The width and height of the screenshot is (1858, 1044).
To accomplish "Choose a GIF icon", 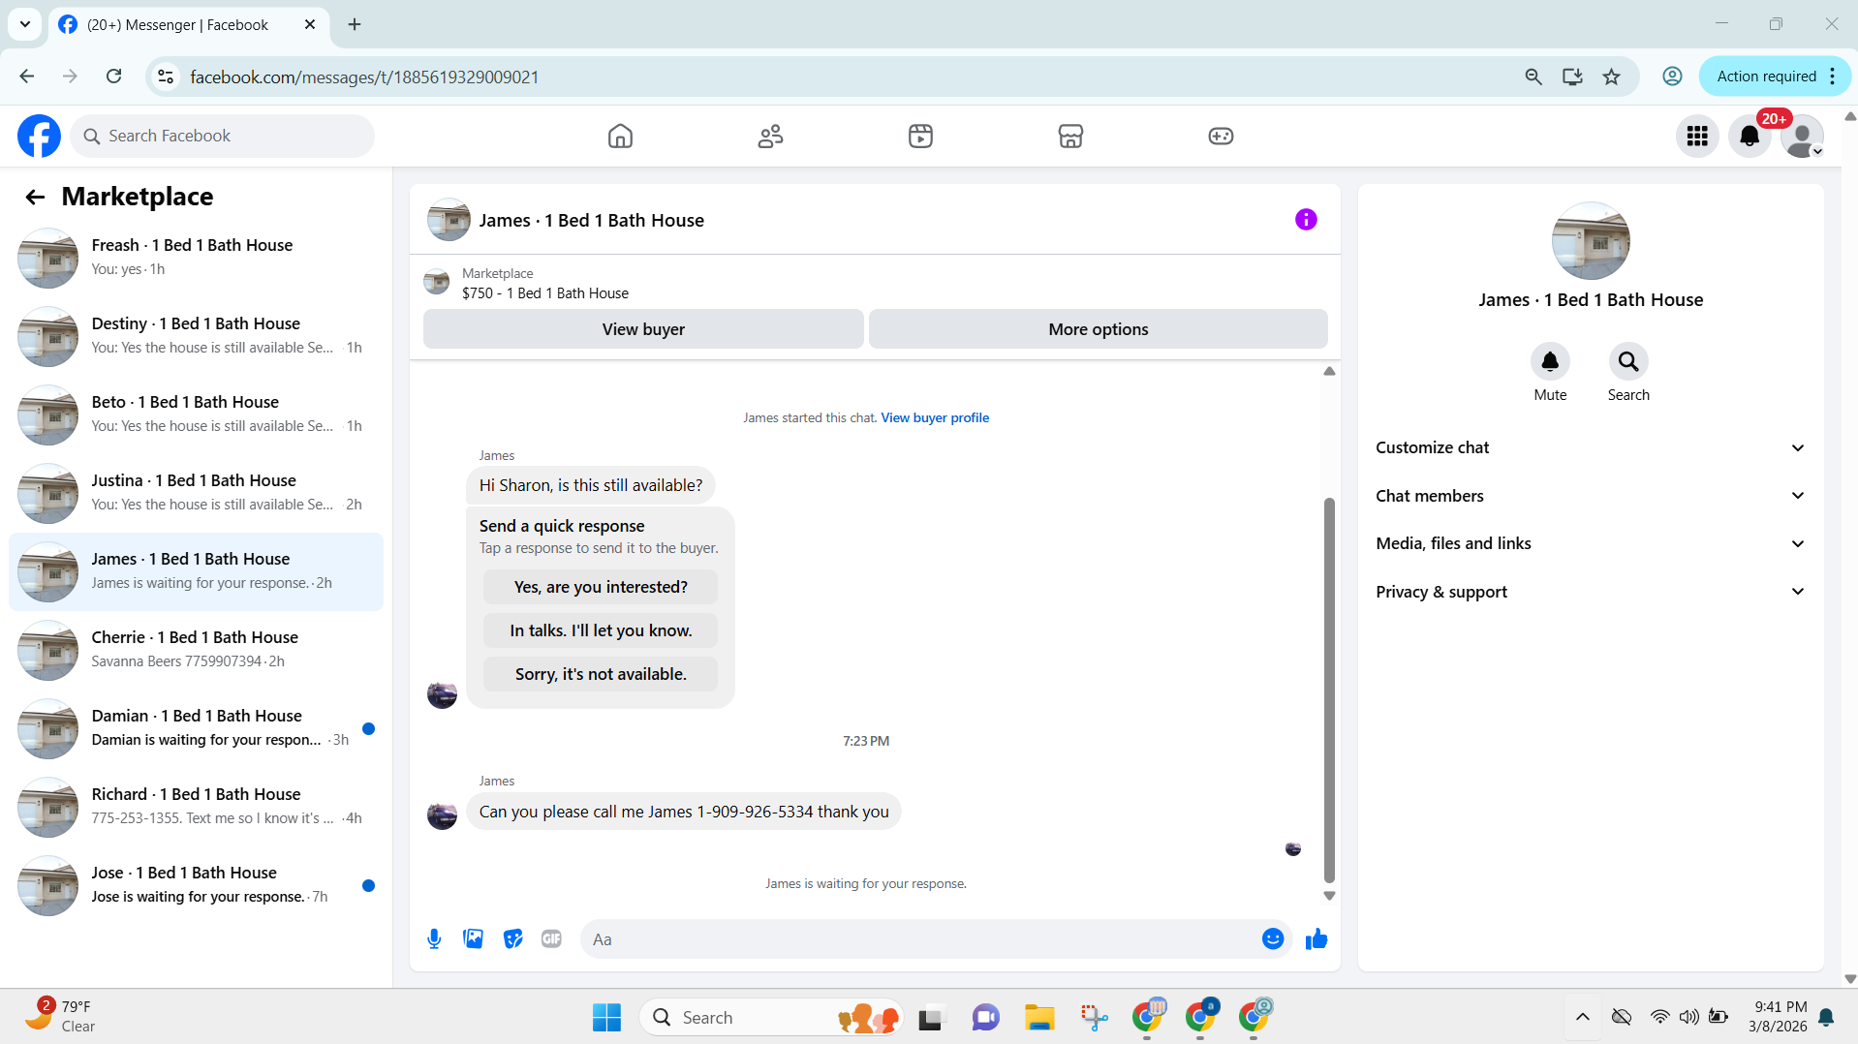I will click(551, 938).
